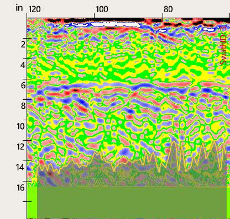Click depth label 8
Image resolution: width=230 pixels, height=219 pixels.
pyautogui.click(x=23, y=106)
